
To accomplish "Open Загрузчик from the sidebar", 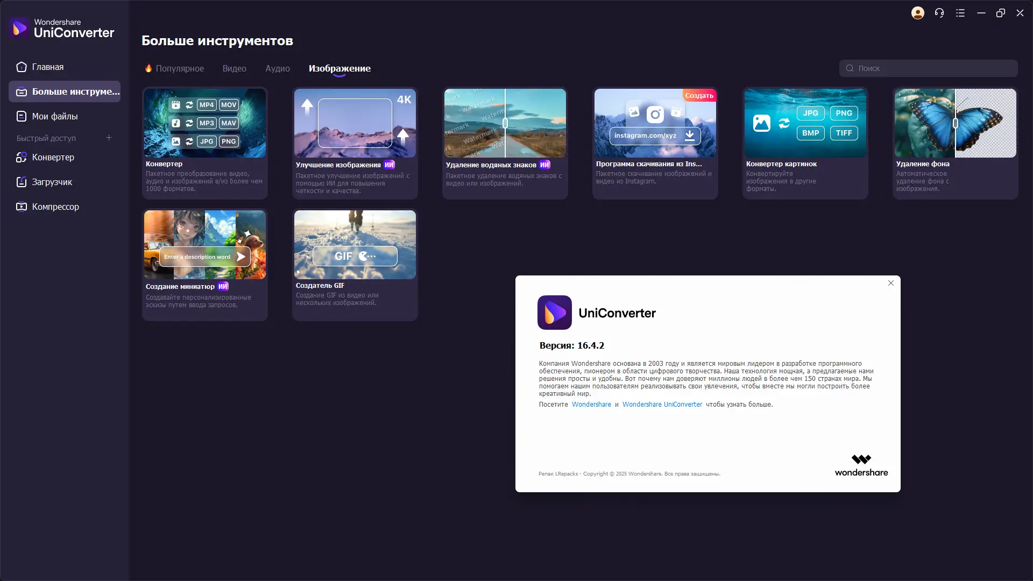I will click(x=52, y=182).
